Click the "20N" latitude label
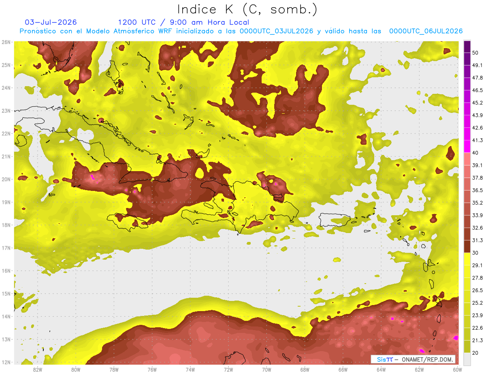The height and width of the screenshot is (375, 486). [6, 179]
